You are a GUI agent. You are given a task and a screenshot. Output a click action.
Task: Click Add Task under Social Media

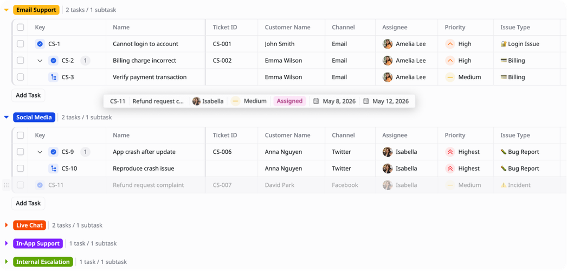[28, 203]
